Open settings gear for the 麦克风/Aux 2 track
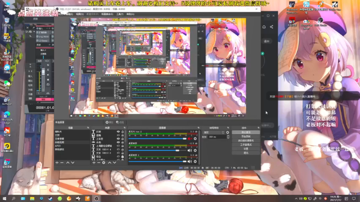 coord(195,139)
